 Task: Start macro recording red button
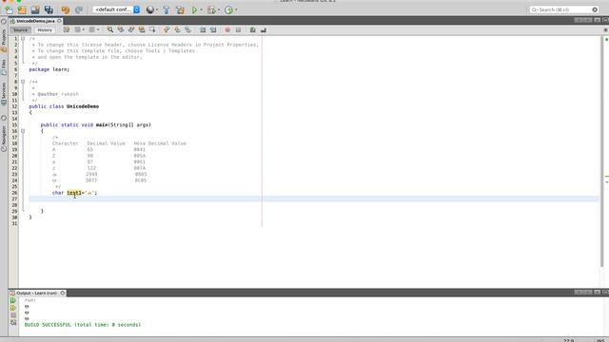pos(227,29)
